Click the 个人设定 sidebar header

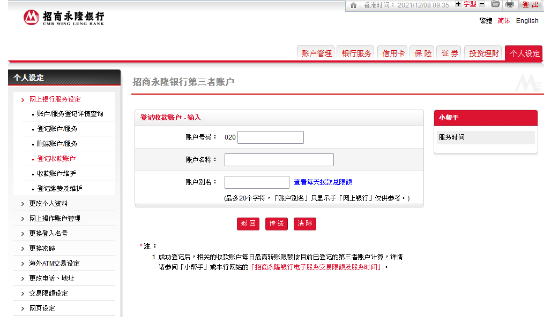(64, 78)
